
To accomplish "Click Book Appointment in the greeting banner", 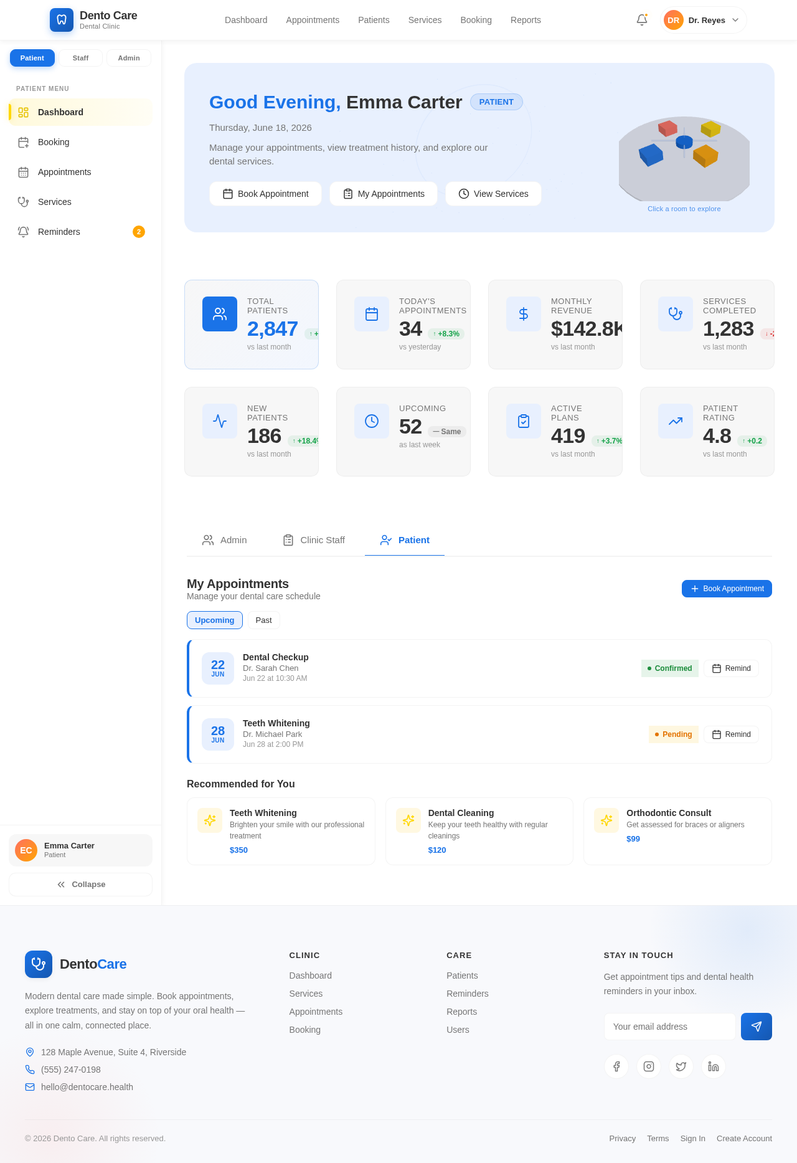I will [x=265, y=194].
